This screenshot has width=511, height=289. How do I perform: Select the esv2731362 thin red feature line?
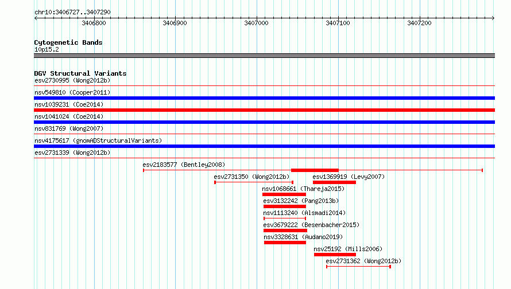click(358, 267)
